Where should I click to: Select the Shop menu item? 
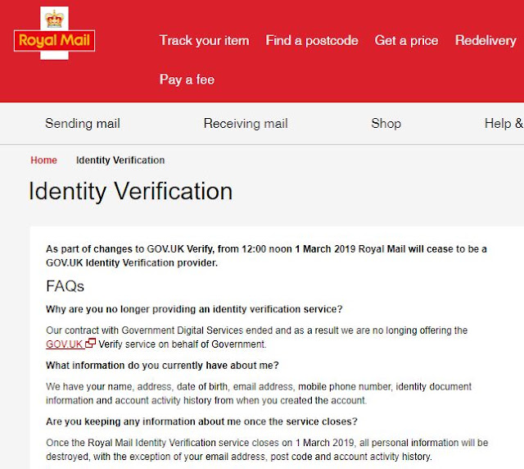click(386, 124)
